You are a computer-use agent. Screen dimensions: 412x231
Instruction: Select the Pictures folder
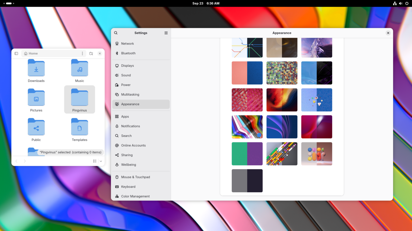tap(36, 100)
